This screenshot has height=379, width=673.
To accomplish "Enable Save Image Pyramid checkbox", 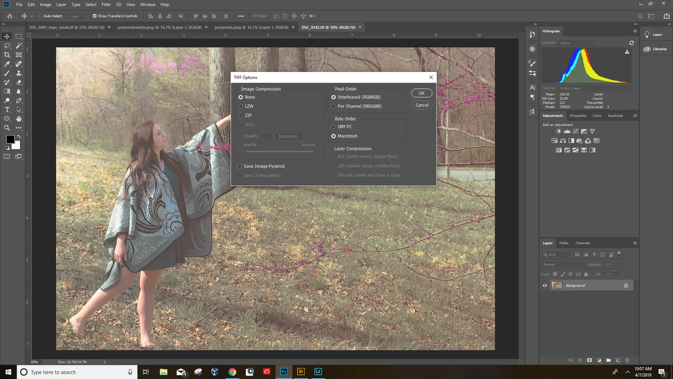I will (x=240, y=166).
